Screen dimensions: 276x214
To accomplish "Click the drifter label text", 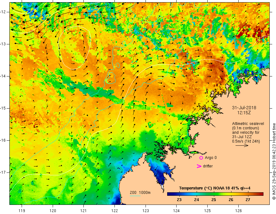I will coord(208,166).
